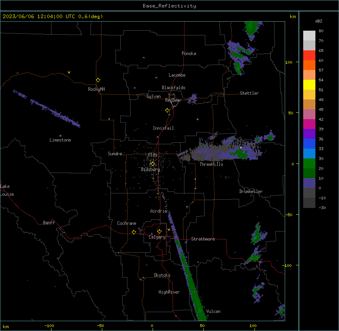Click the green 30 dBZ legend swatch
Image resolution: width=339 pixels, height=331 pixels.
coord(309,164)
